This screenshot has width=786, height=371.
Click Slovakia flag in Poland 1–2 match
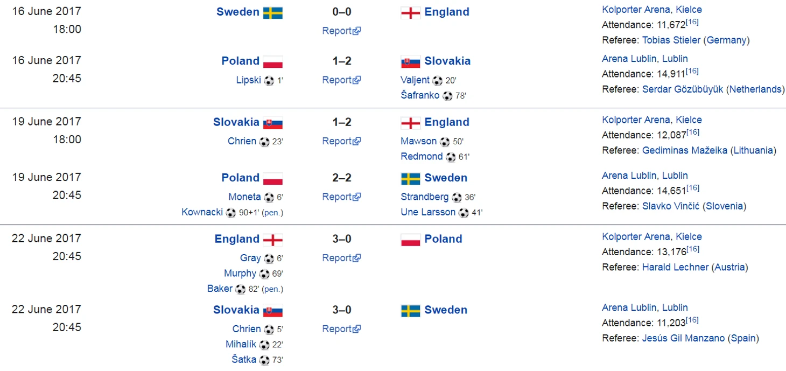pyautogui.click(x=411, y=62)
